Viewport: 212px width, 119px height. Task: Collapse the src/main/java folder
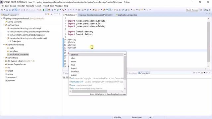[x=4, y=25]
